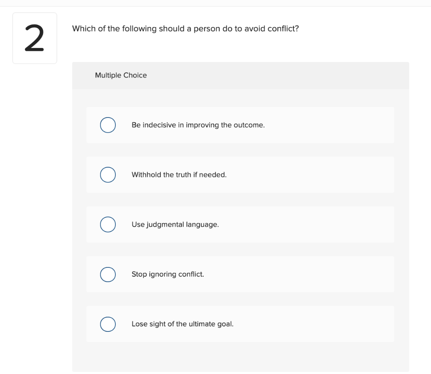Click the question text about avoiding conflict
The height and width of the screenshot is (374, 431).
pos(186,29)
